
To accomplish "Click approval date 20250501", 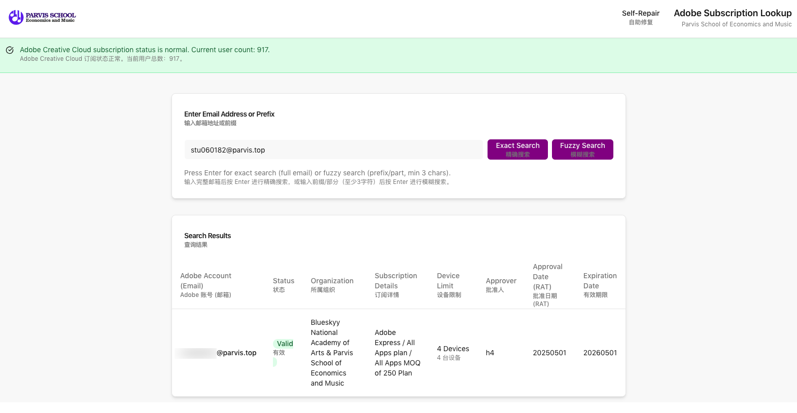I will coord(549,353).
